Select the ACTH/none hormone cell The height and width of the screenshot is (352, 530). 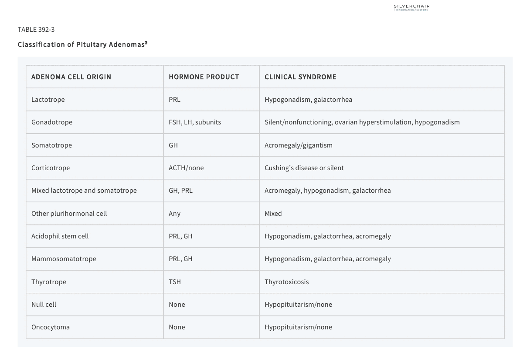211,168
